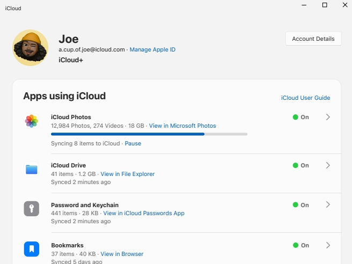Close the iCloud window
Screen dimensions: 352x264
pyautogui.click(x=345, y=5)
